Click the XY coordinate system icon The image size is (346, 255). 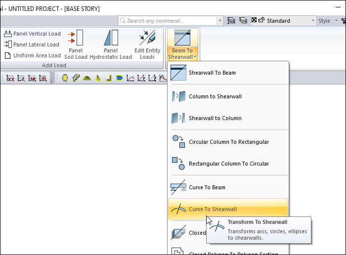coord(10,78)
